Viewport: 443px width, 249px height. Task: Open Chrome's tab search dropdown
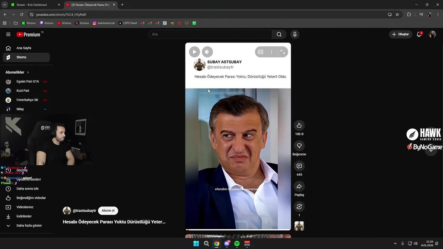click(x=4, y=5)
